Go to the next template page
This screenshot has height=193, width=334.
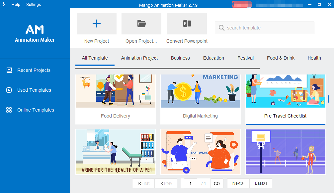(x=238, y=183)
